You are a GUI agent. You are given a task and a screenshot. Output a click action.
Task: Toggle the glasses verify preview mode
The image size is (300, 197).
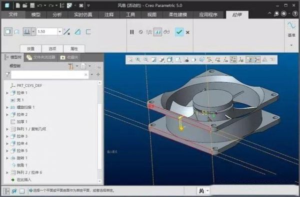pyautogui.click(x=166, y=32)
